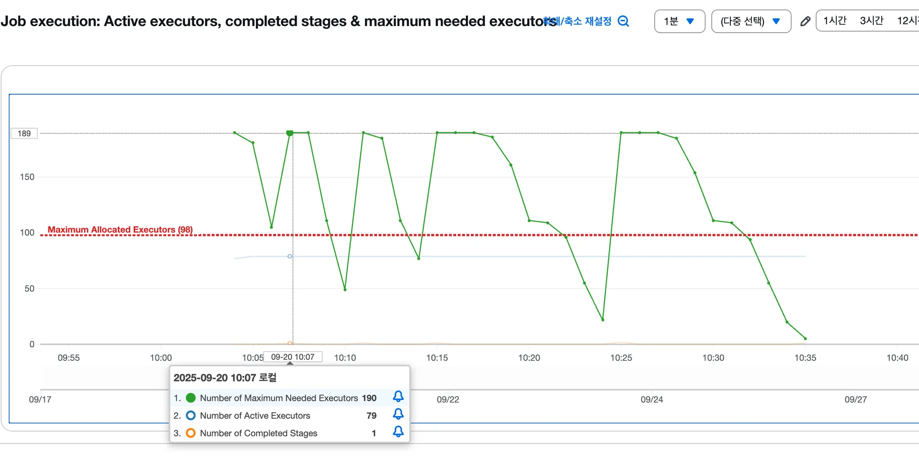
Task: Click the Maximum Allocated Executors (98) annotation
Action: pyautogui.click(x=120, y=229)
